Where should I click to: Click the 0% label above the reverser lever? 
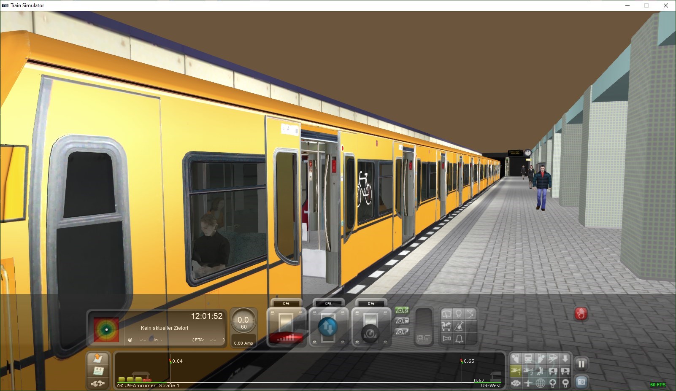[328, 304]
